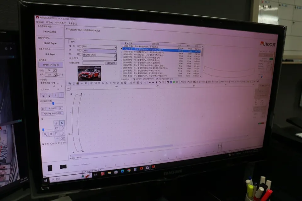Select the crosshair plus tool in left panel
302x201 pixels.
click(x=56, y=123)
